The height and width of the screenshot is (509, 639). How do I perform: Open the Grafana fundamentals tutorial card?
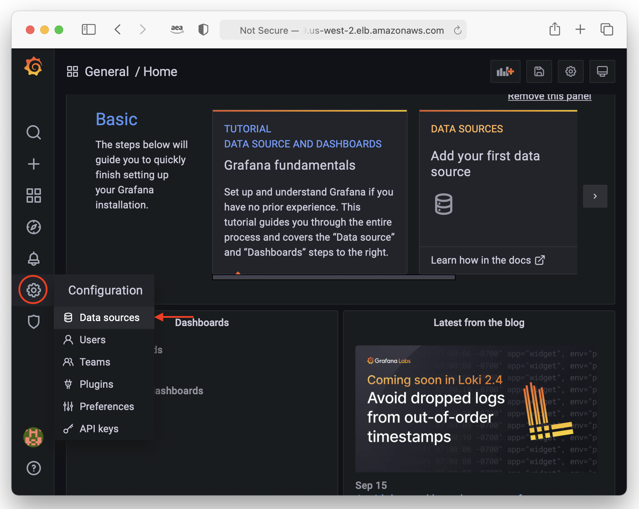click(x=309, y=192)
